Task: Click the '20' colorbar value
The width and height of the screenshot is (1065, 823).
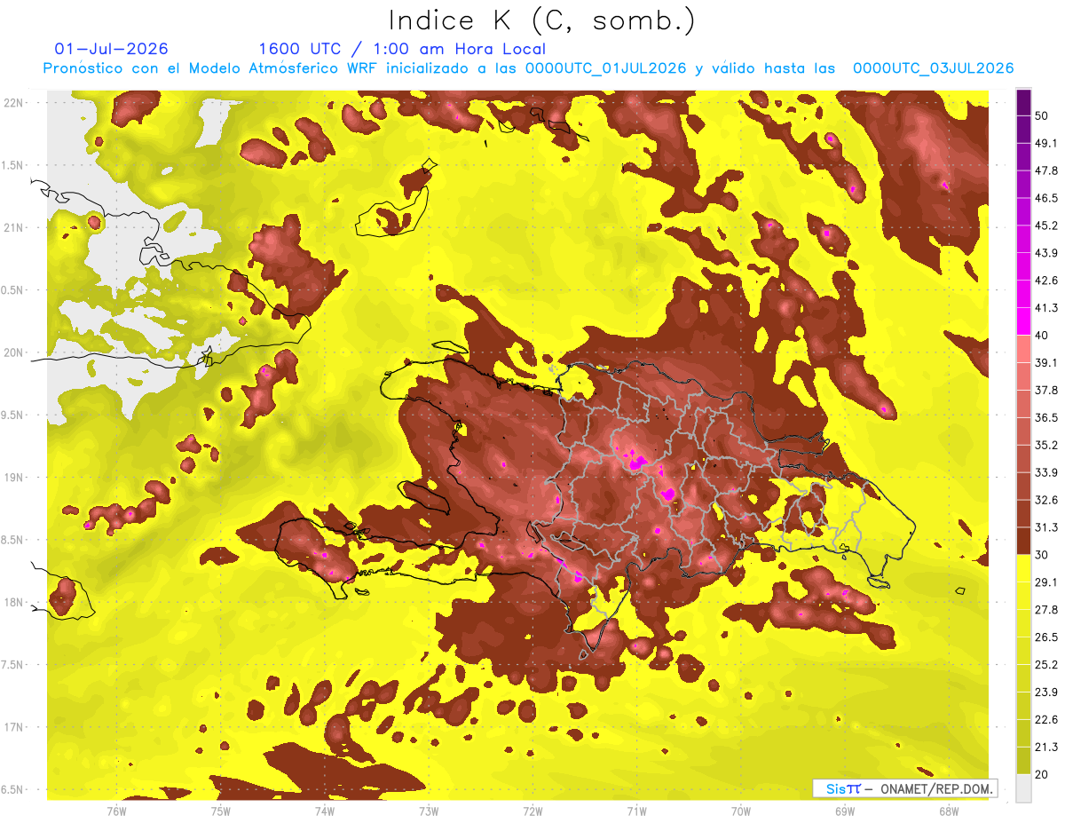Action: click(1042, 774)
